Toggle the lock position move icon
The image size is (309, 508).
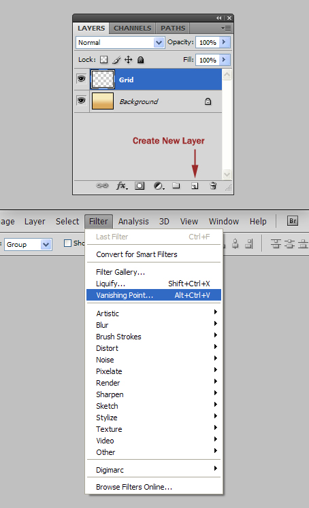tap(129, 60)
